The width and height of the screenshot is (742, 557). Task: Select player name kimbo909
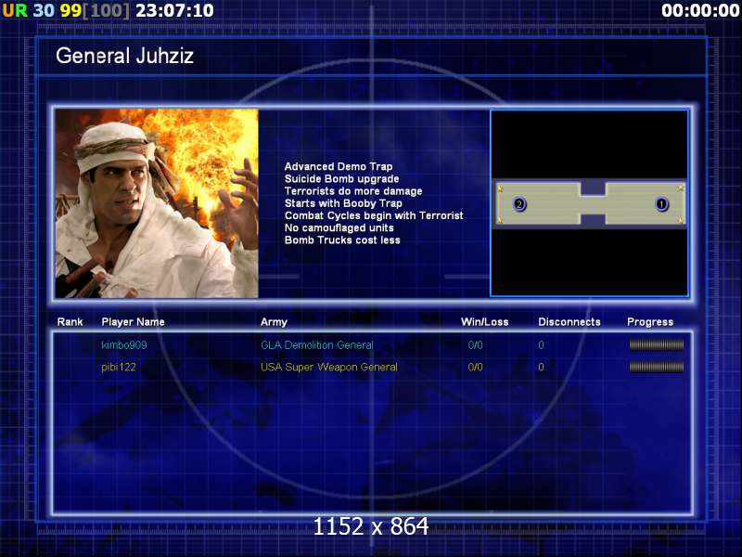pos(124,345)
